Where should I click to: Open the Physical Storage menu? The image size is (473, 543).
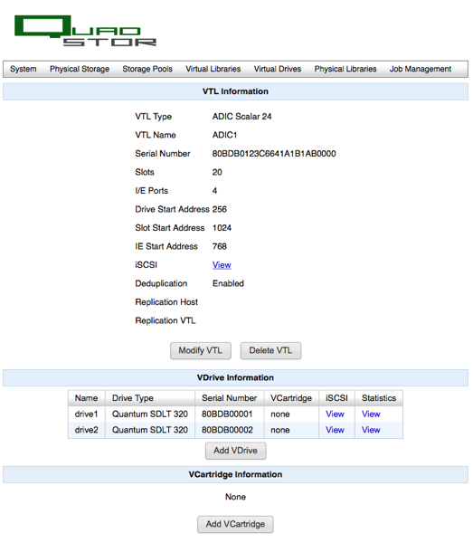pos(80,69)
